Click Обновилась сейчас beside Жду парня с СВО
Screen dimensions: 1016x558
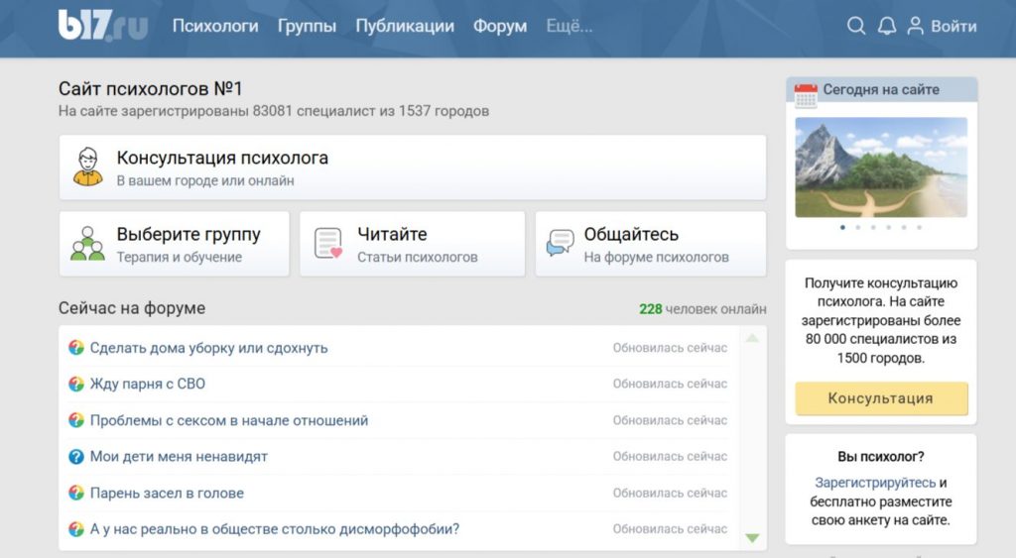click(x=670, y=384)
